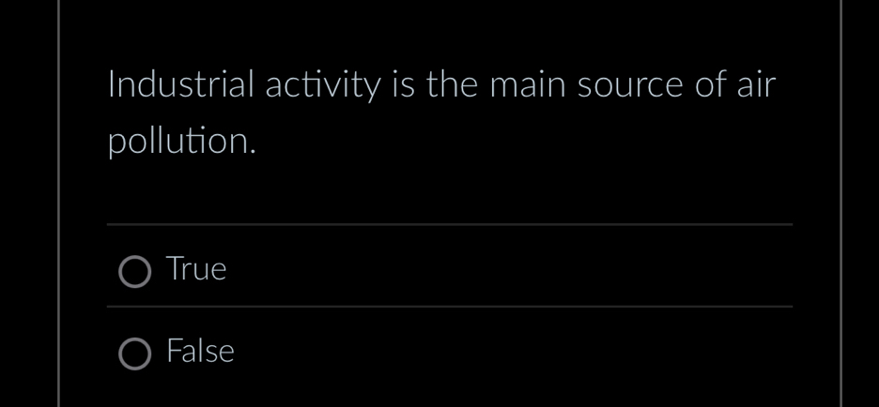Click empty space in the False answer row
The width and height of the screenshot is (879, 407).
pos(504,351)
